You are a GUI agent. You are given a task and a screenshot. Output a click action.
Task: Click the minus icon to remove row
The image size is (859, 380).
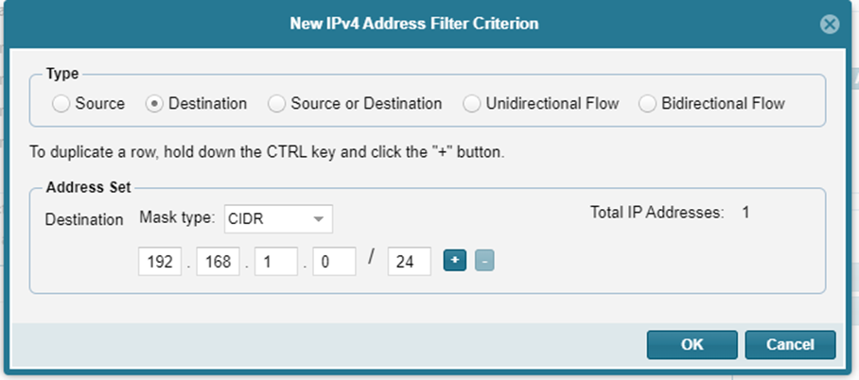click(482, 261)
